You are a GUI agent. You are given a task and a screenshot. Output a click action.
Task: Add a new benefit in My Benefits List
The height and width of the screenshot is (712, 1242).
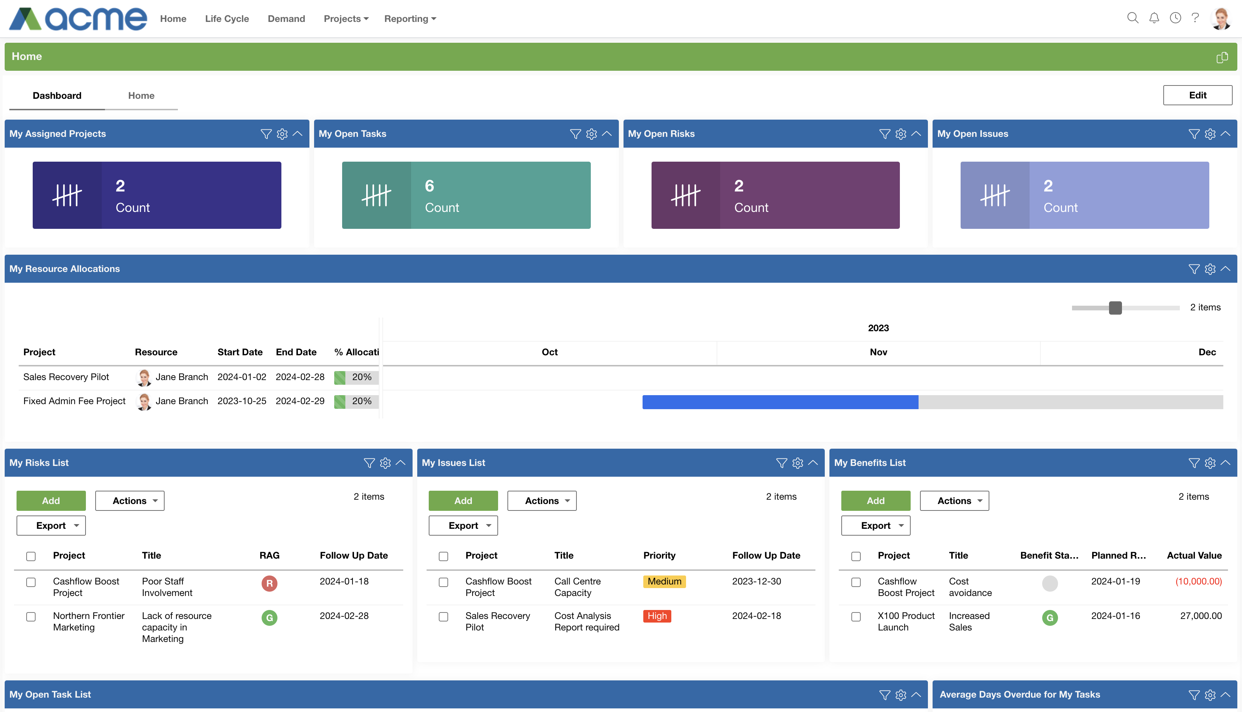875,501
